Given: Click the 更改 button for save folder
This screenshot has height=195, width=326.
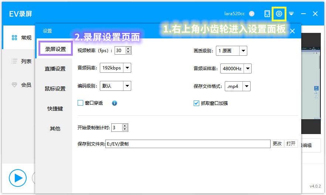Looking at the screenshot, I should click(277, 144).
